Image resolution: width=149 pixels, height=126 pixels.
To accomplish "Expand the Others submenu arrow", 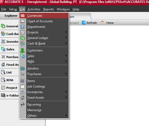I will point(66,115).
